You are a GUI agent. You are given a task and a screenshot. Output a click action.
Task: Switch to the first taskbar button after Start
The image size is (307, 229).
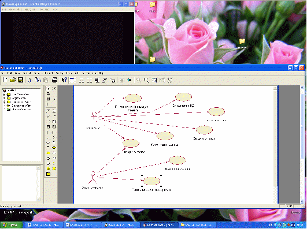[45, 225]
